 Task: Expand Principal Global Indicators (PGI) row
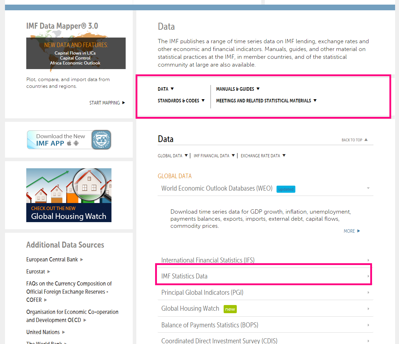[x=266, y=293]
